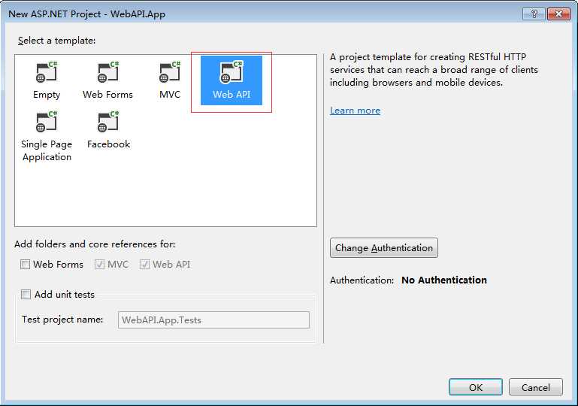Choose the Web Forms template icon
This screenshot has width=578, height=406.
point(108,73)
